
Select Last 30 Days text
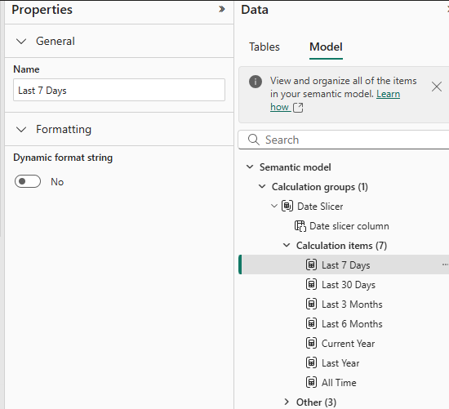349,285
